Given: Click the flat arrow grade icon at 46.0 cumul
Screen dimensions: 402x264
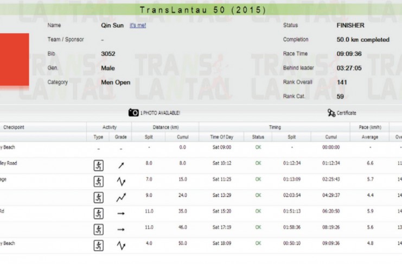Looking at the screenshot, I should [x=121, y=230].
